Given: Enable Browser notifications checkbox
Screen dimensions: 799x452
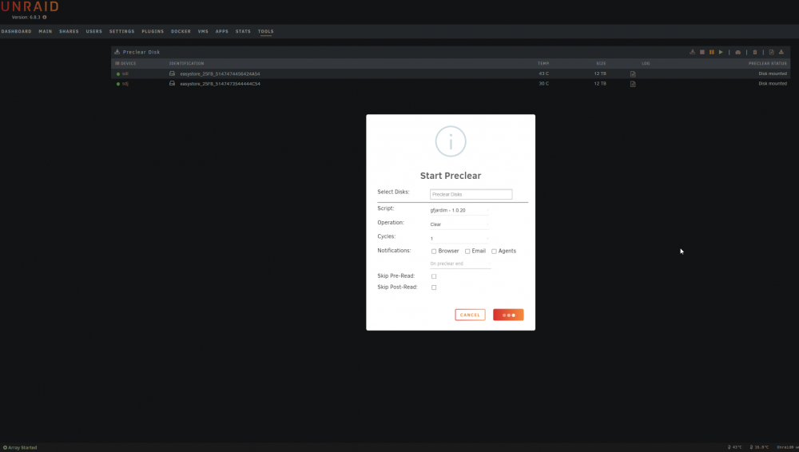Looking at the screenshot, I should (434, 252).
